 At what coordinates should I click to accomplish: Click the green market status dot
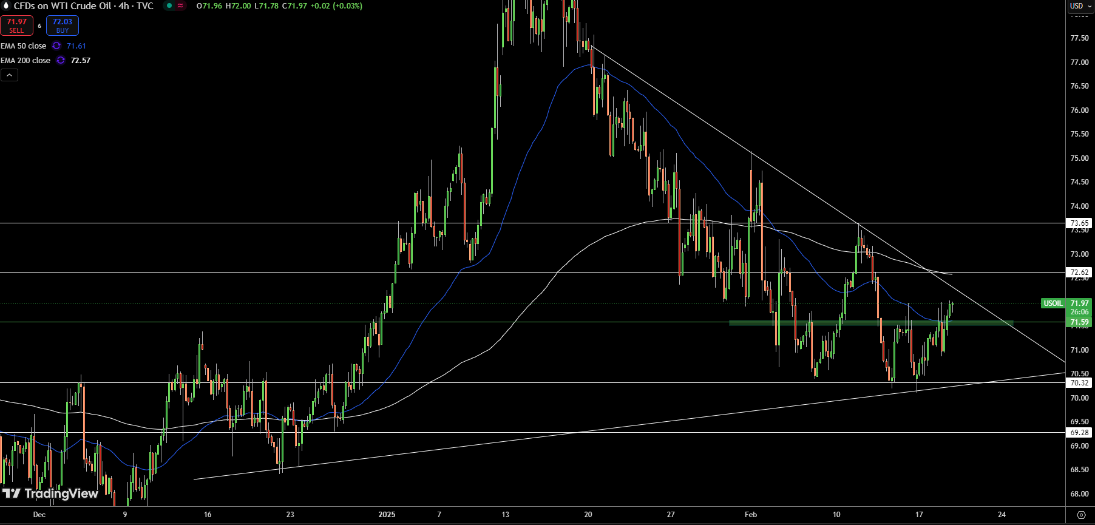coord(169,5)
